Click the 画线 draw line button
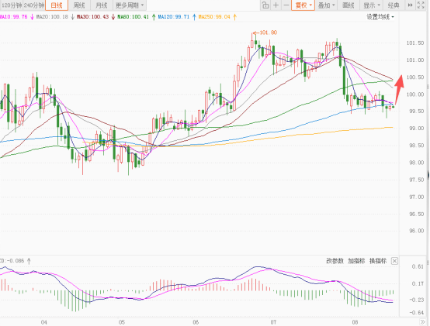The width and height of the screenshot is (430, 326). click(x=349, y=5)
